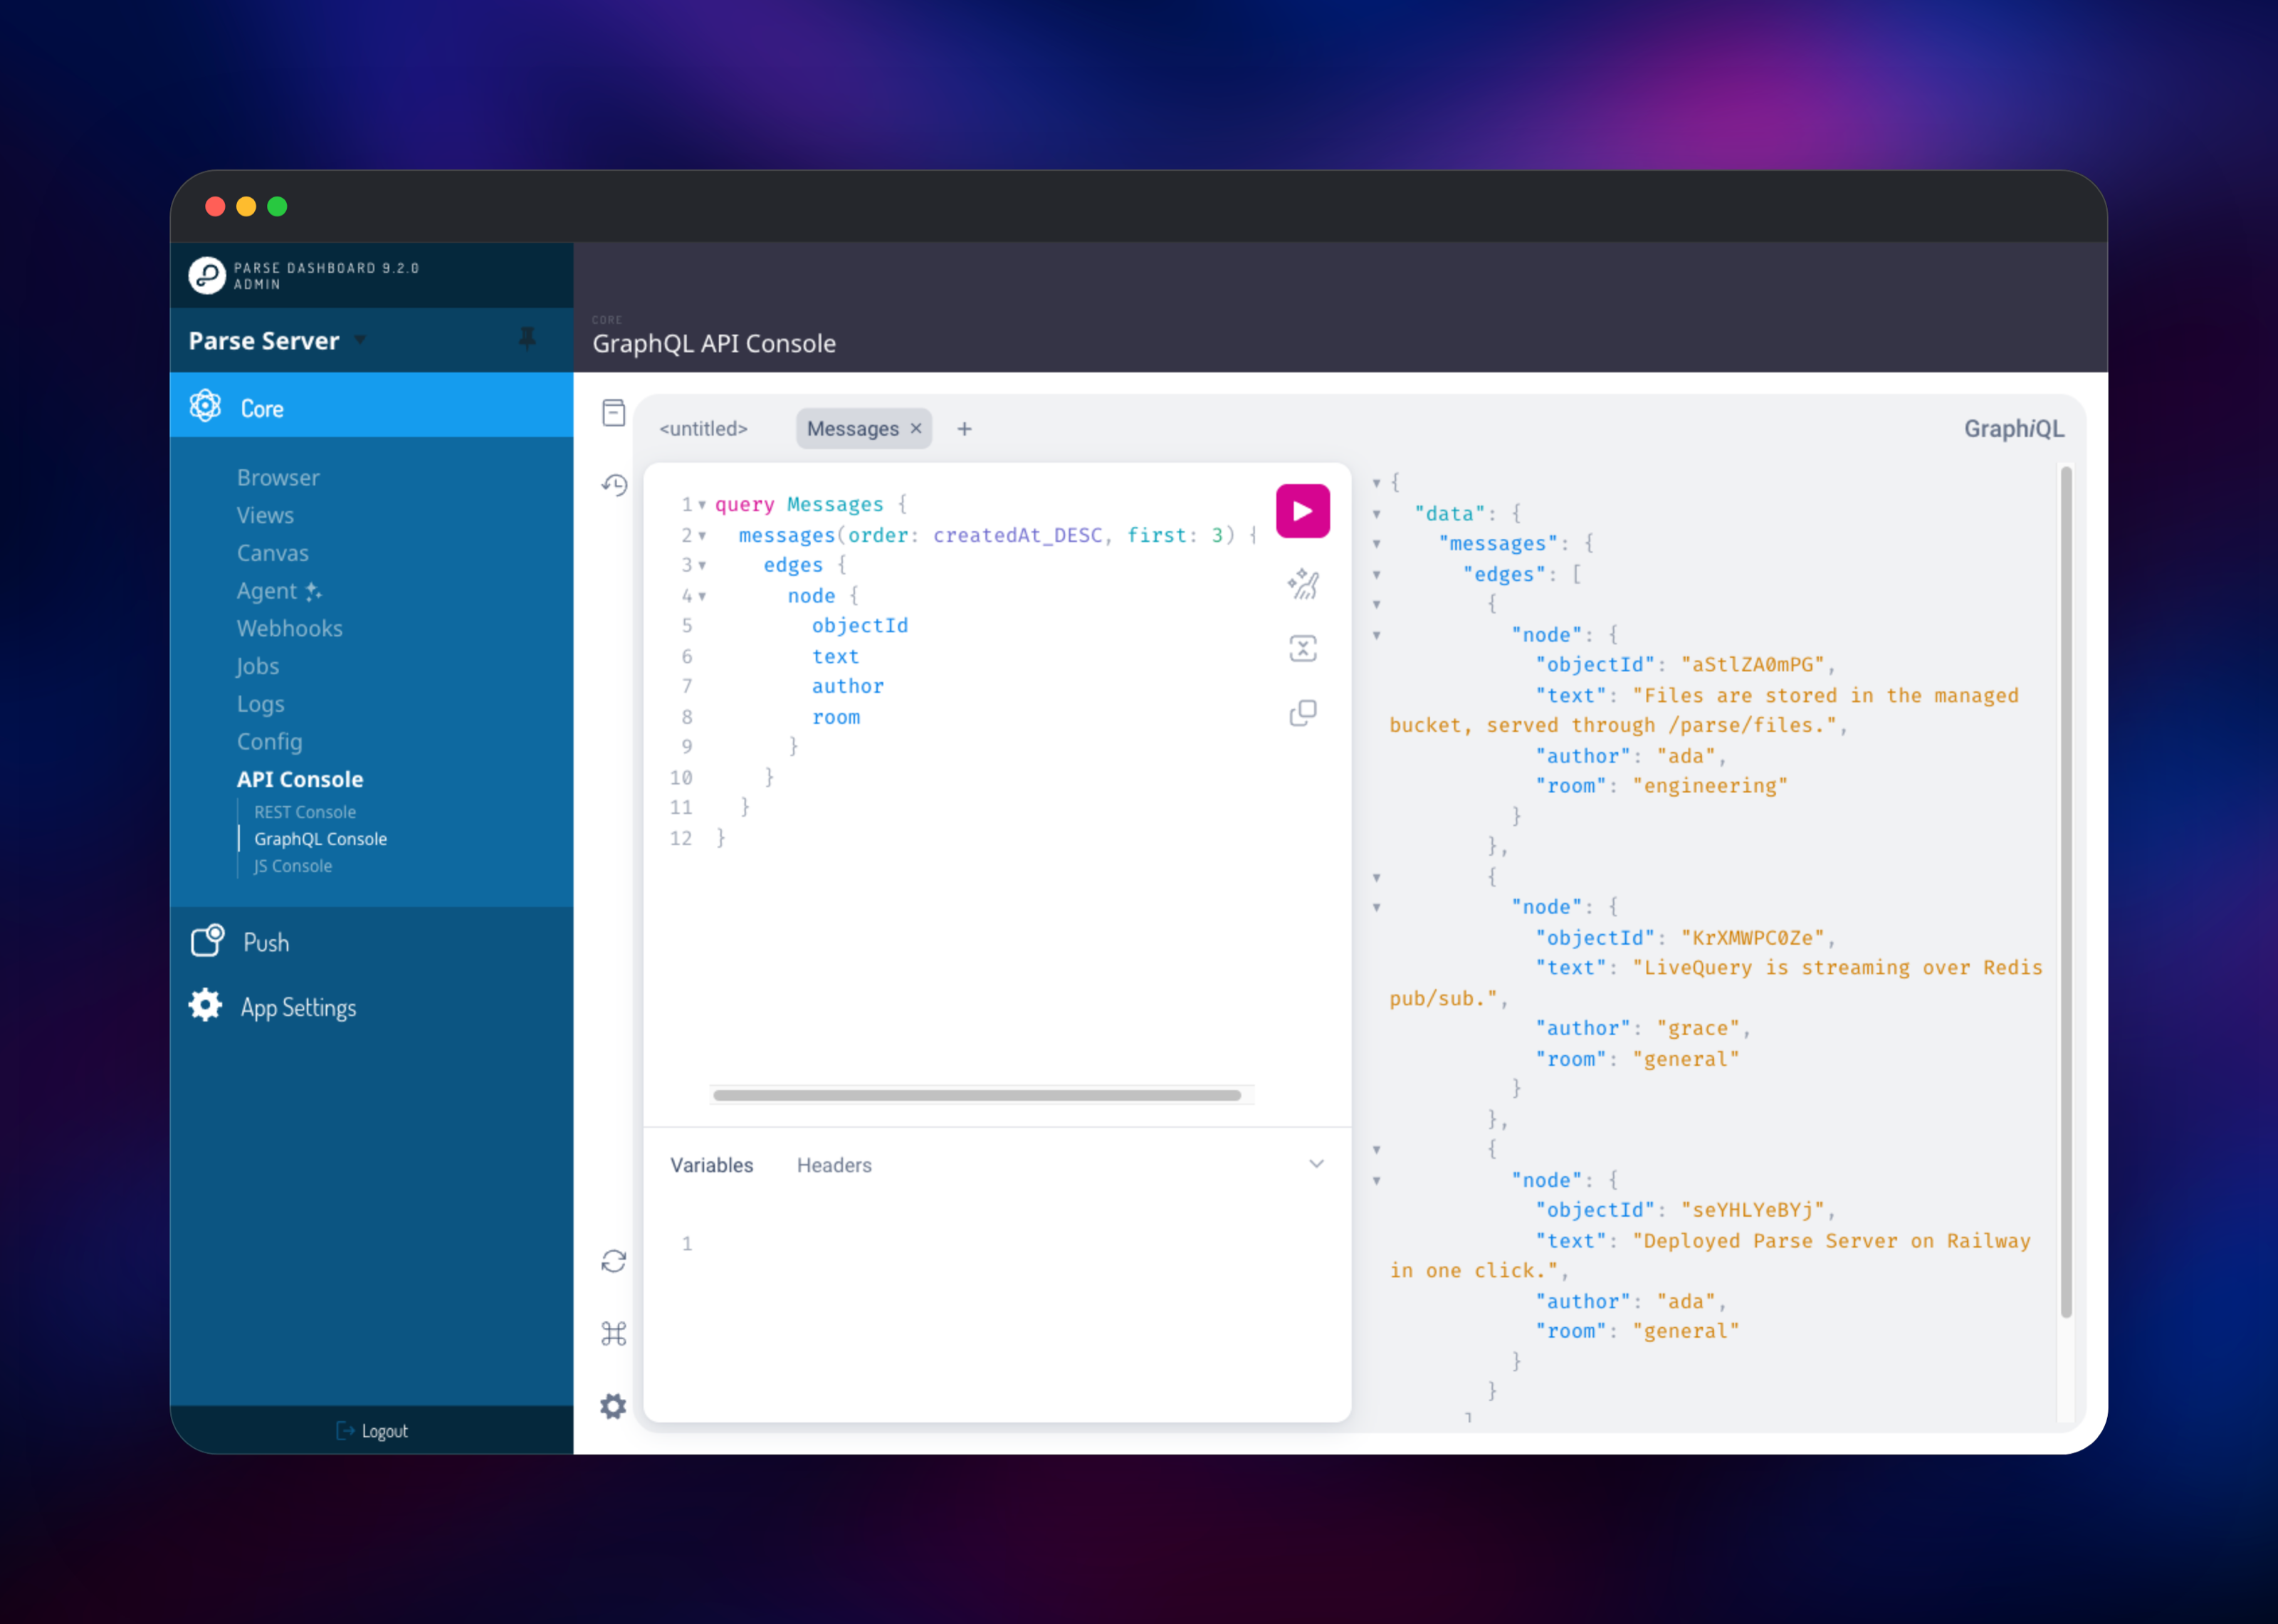This screenshot has height=1624, width=2278.
Task: Select the Core section header
Action: point(371,405)
